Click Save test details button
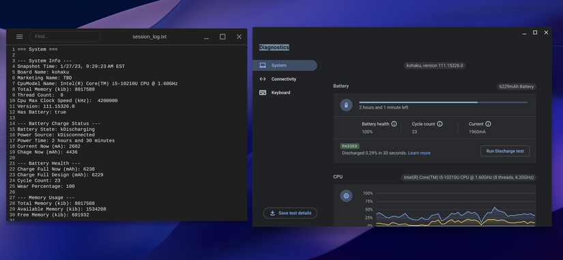Screen dimensions: 563x260 point(290,213)
